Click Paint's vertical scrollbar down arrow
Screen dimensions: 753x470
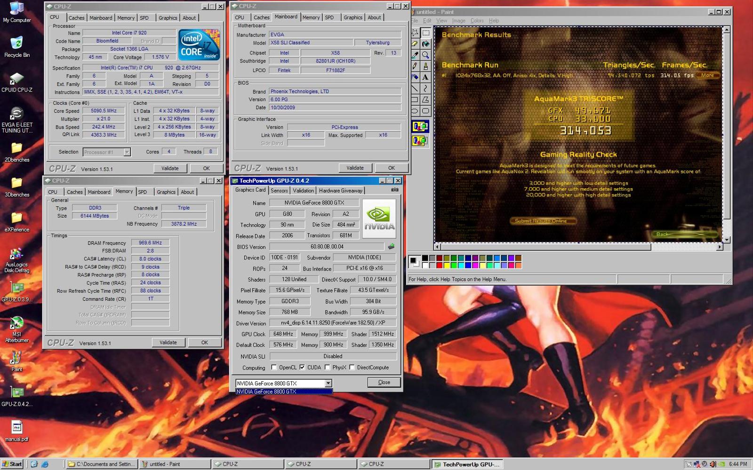(x=727, y=239)
